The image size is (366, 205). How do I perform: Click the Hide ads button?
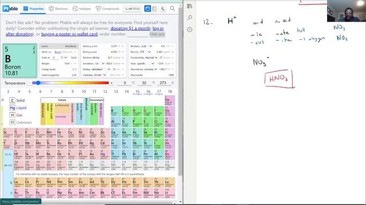point(157,34)
